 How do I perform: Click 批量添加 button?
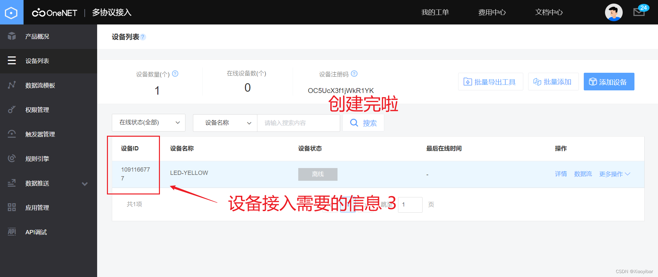coord(553,82)
